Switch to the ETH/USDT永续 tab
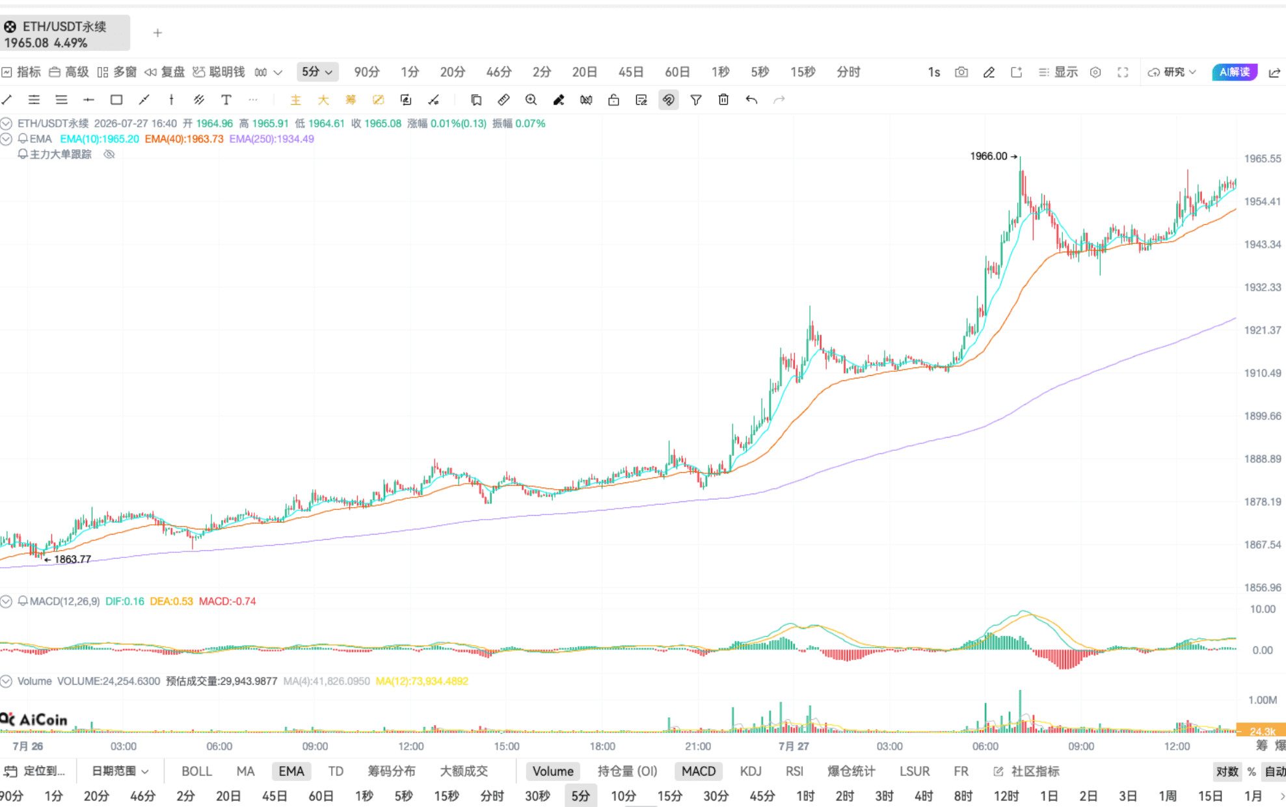This screenshot has height=807, width=1286. (x=65, y=34)
